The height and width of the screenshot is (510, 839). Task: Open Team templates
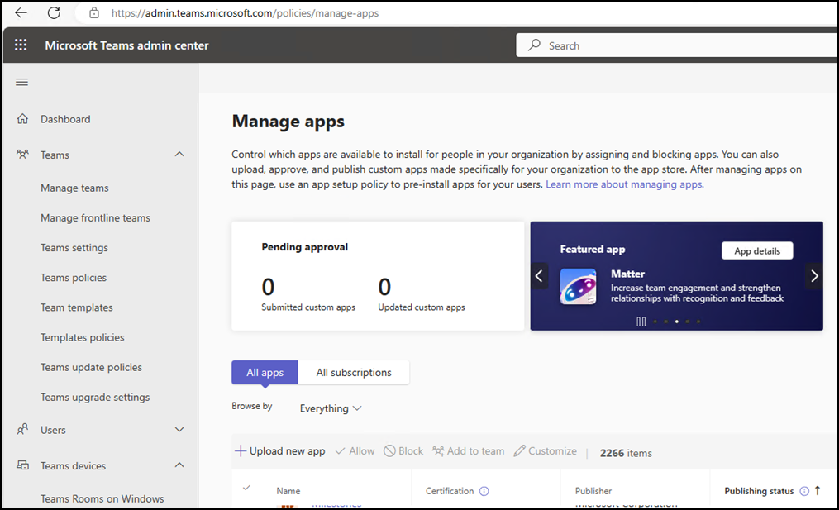pyautogui.click(x=77, y=307)
